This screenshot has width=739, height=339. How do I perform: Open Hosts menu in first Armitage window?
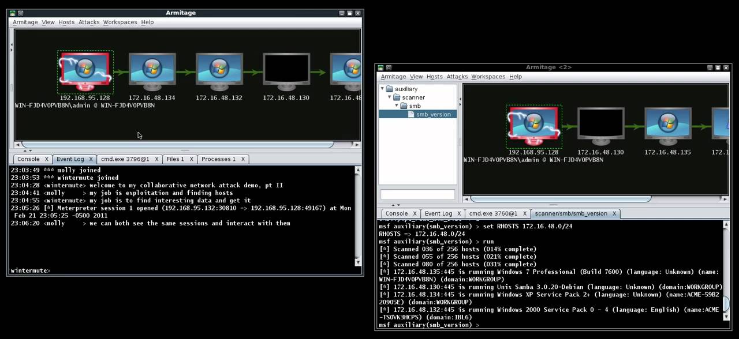(66, 22)
